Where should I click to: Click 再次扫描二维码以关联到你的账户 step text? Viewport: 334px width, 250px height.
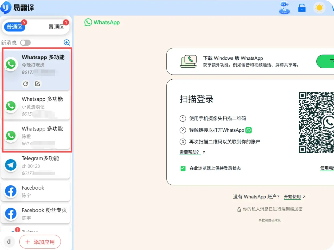[225, 142]
